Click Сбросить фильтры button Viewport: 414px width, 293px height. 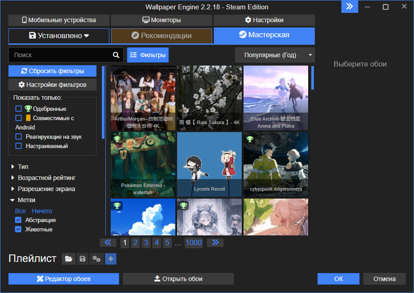coord(53,71)
